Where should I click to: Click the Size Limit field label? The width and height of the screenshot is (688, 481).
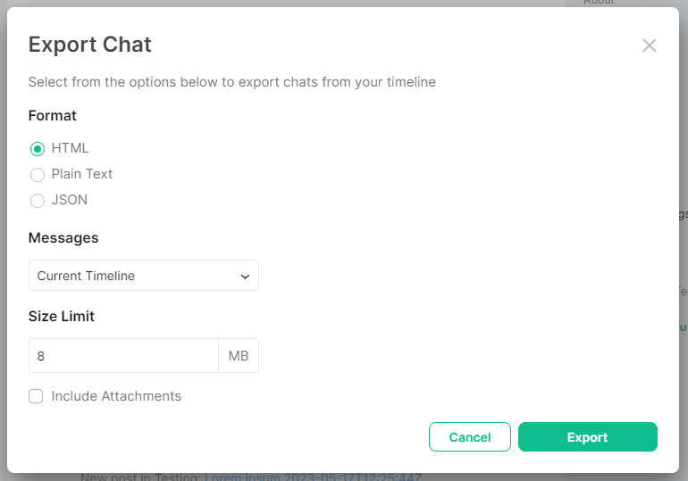62,316
